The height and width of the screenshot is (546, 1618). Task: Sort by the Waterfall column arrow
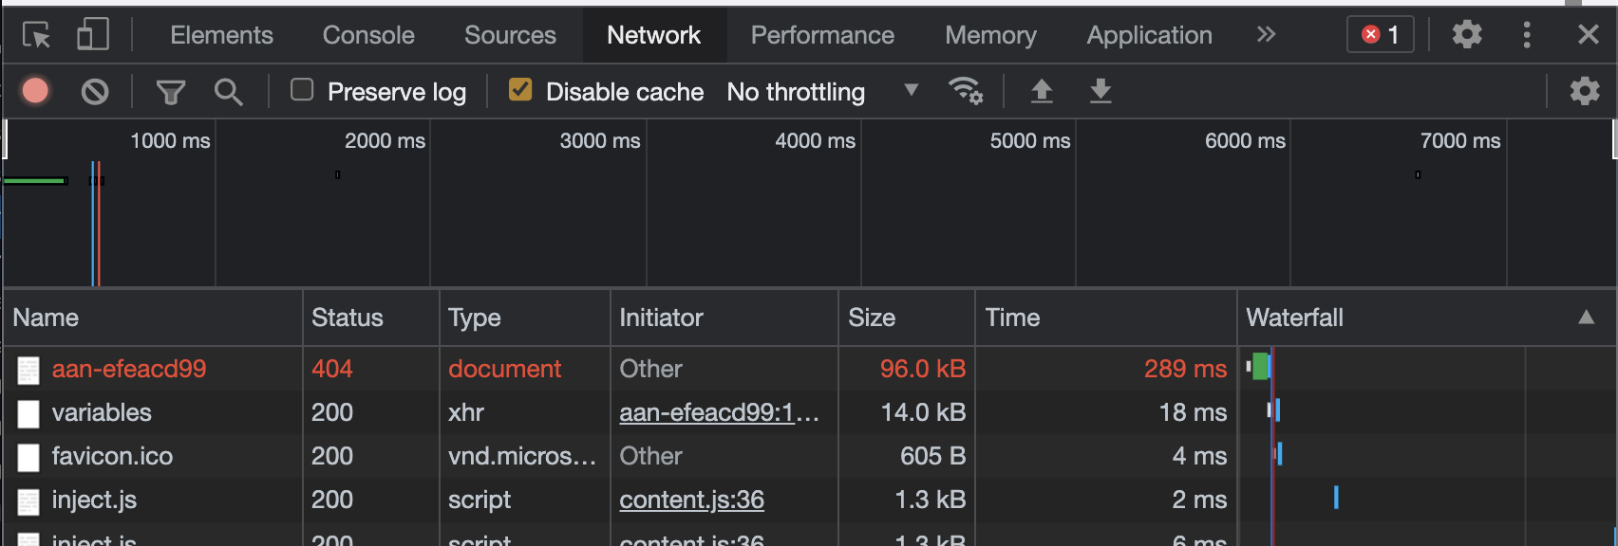point(1586,318)
